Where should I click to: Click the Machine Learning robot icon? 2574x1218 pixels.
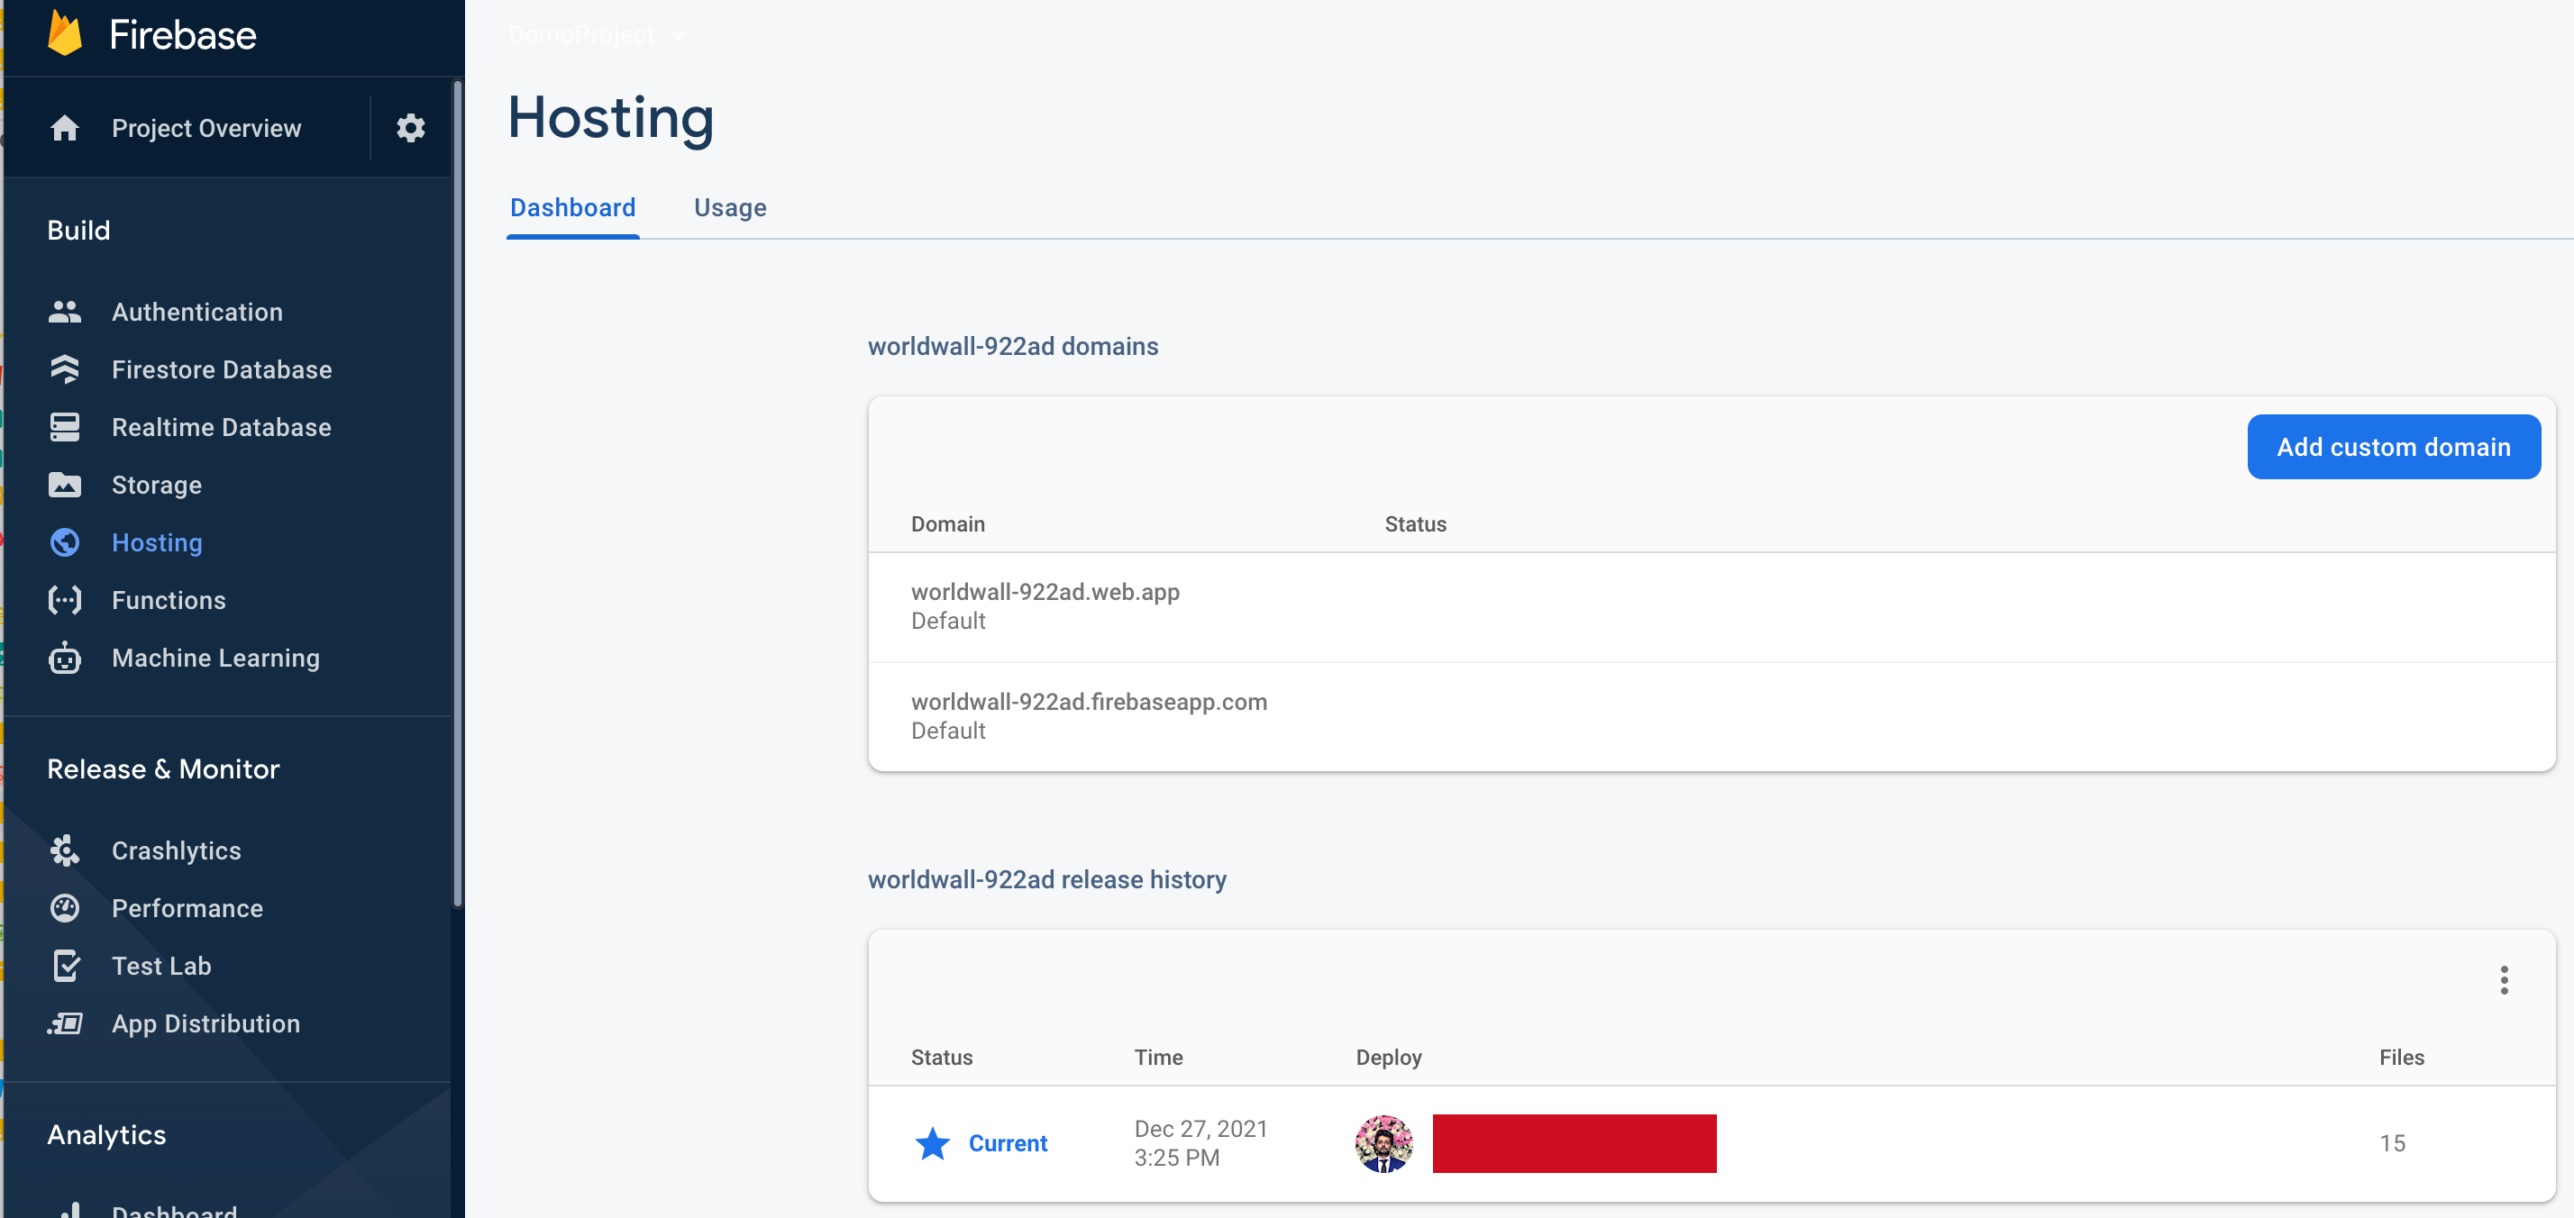(x=65, y=659)
